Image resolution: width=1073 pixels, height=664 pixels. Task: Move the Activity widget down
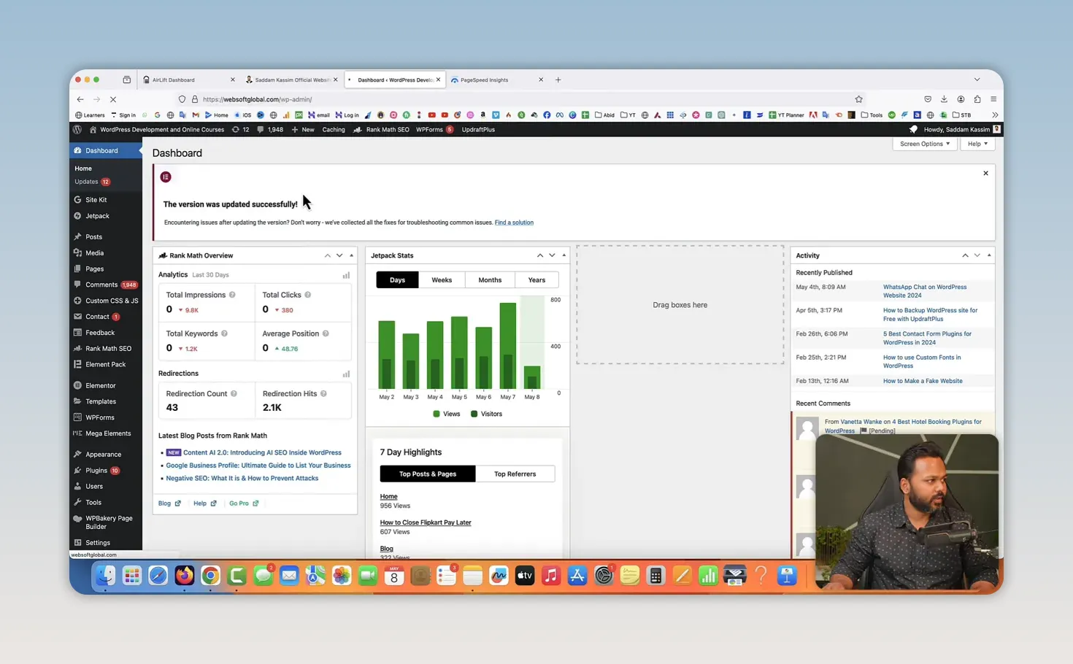pos(977,256)
